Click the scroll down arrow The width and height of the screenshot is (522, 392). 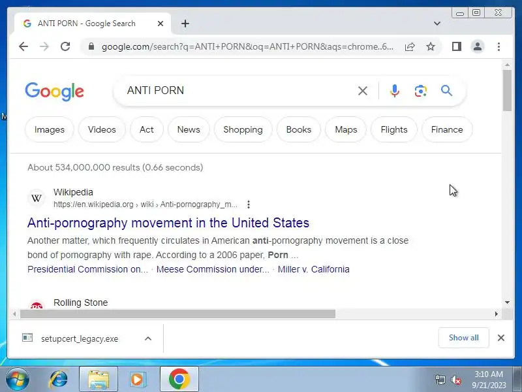coord(507,302)
